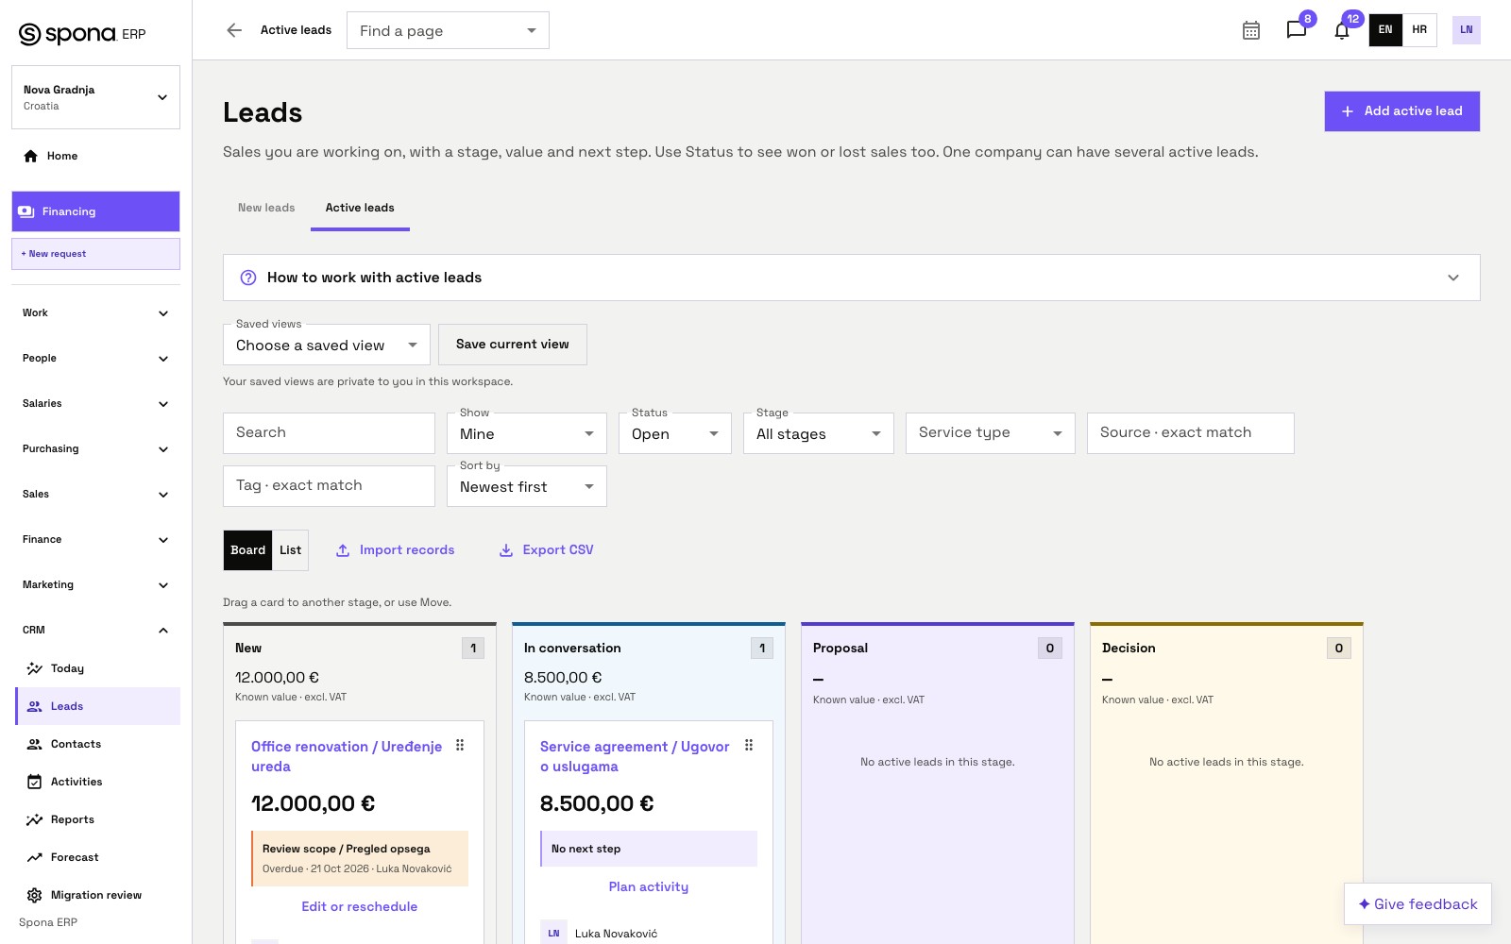Screen dimensions: 1511x944
Task: Click Plan activity on Service agreement card
Action: (x=649, y=886)
